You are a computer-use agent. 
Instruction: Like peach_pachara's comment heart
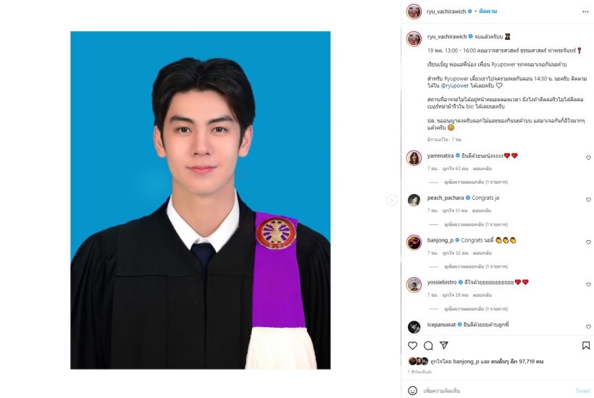coord(588,200)
